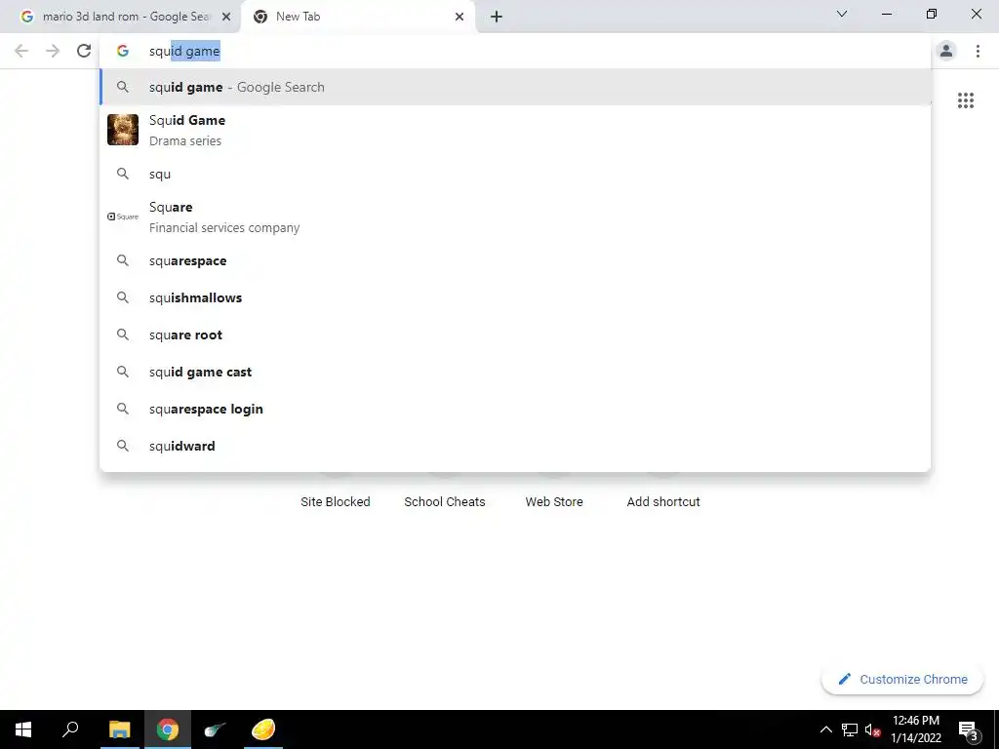Click the Chrome taskbar icon
Image resolution: width=999 pixels, height=749 pixels.
(x=168, y=729)
